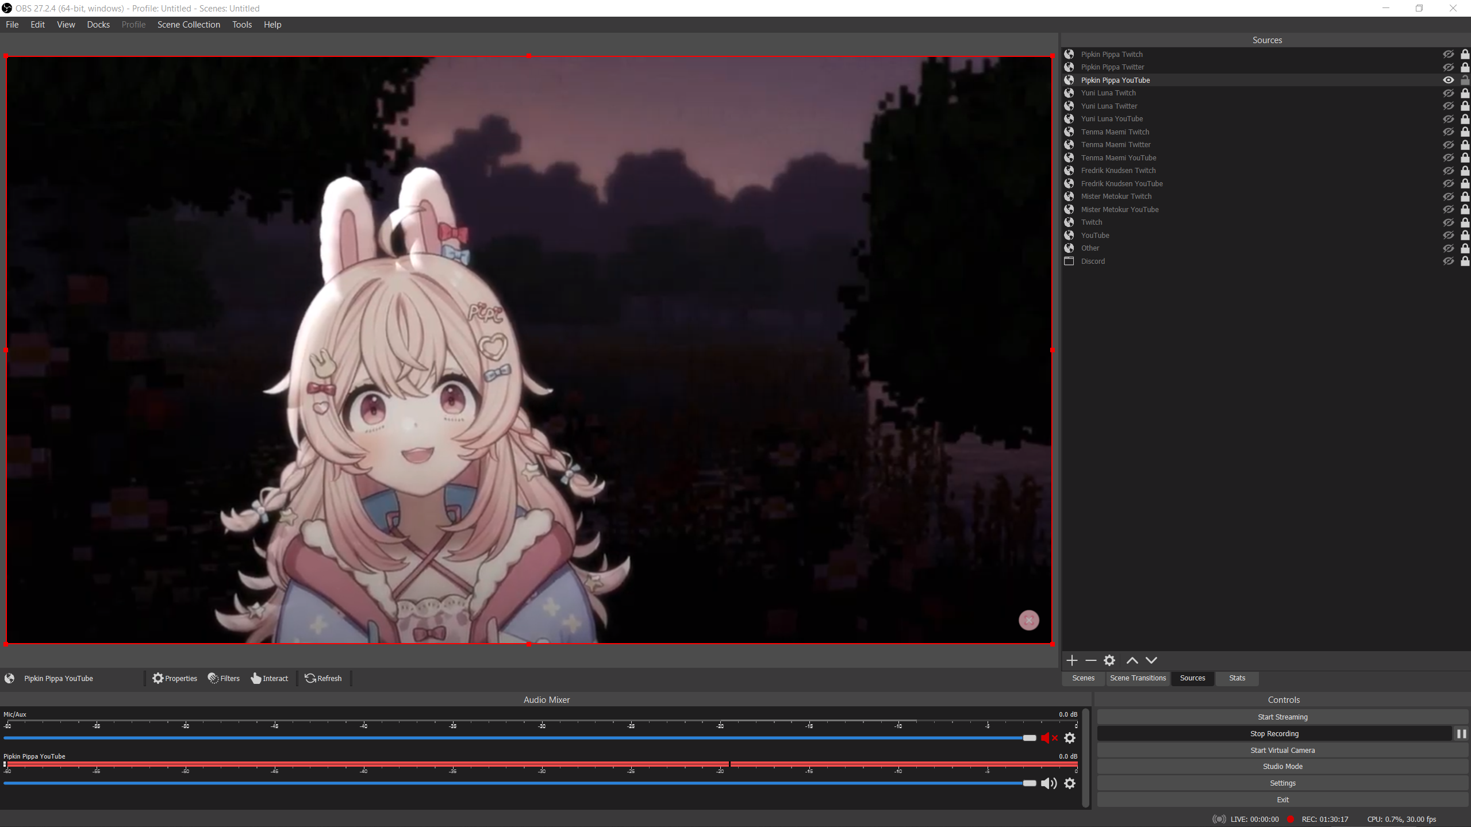1471x827 pixels.
Task: Open the Tools menu
Action: click(x=242, y=25)
